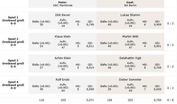The height and width of the screenshot is (104, 177).
Task: Click the Spiel 4 Dreiband groß label
Action: (x=13, y=85)
